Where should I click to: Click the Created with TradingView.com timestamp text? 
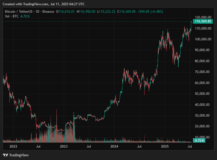44,4
